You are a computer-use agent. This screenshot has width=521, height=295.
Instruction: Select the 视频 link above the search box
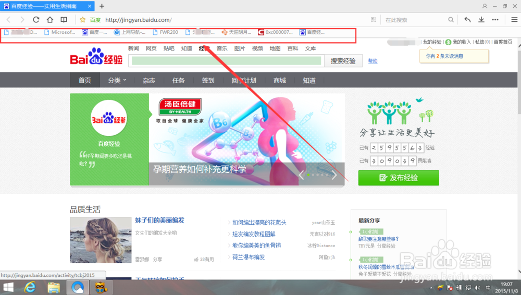click(257, 48)
